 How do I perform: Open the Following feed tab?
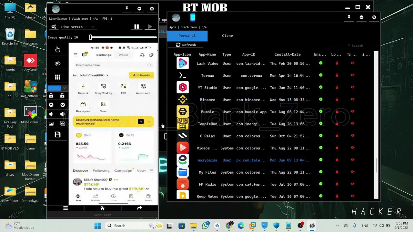point(101,171)
